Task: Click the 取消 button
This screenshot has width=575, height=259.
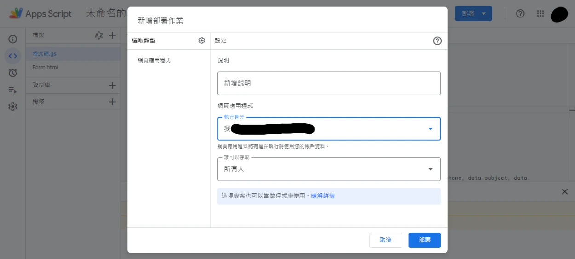Action: pos(385,240)
